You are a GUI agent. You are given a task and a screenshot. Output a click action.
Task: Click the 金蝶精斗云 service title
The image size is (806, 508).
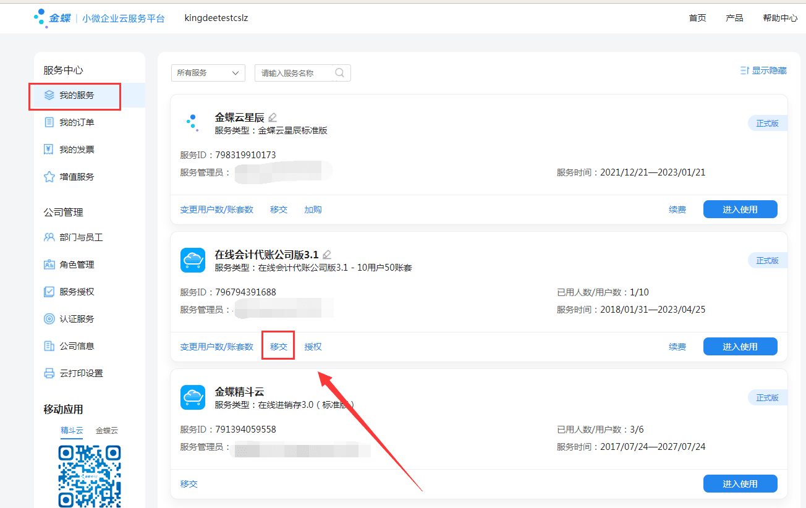point(239,392)
